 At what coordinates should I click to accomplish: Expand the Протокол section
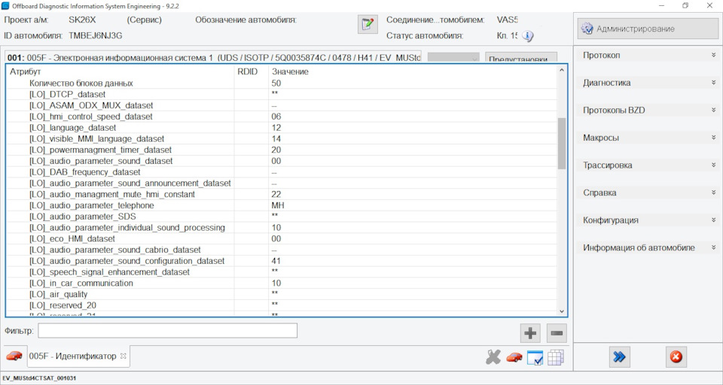point(648,55)
